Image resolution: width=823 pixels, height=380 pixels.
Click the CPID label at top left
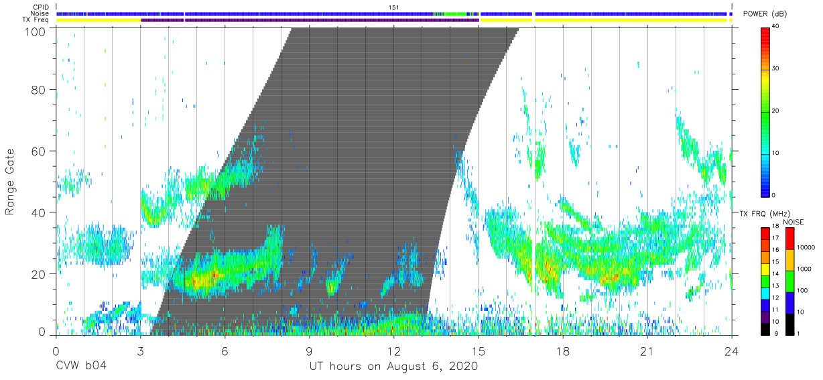pyautogui.click(x=42, y=7)
